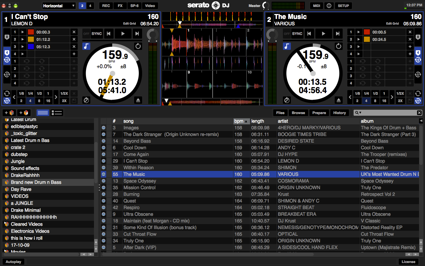
Task: Switch library to album art list view
Action: pyautogui.click(x=57, y=113)
